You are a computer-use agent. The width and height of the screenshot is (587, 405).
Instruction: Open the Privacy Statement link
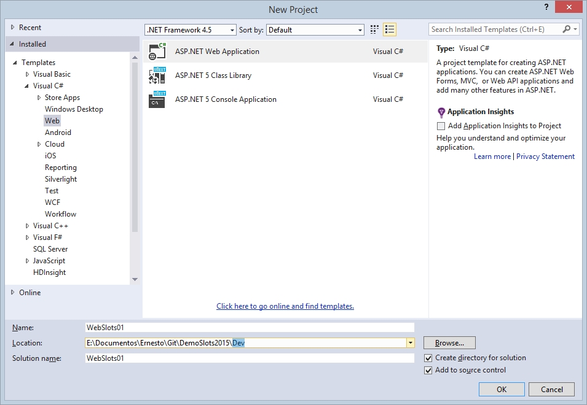click(x=545, y=156)
